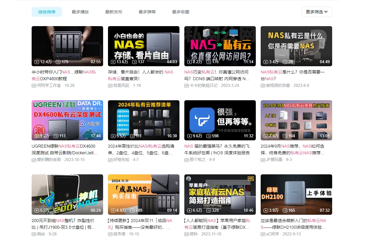Click UP badge before JF爱玩桑
The height and width of the screenshot is (243, 365).
click(x=263, y=160)
